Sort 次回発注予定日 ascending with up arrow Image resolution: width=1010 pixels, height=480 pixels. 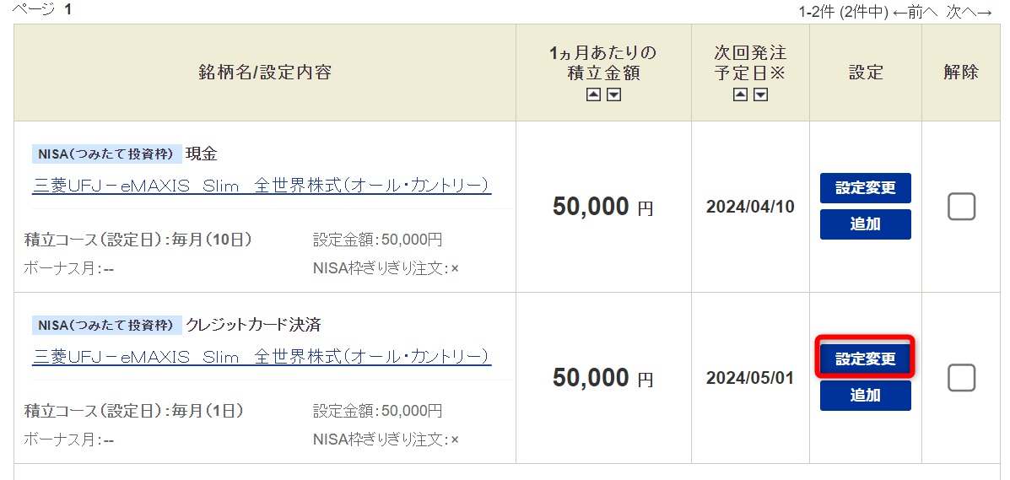(741, 95)
